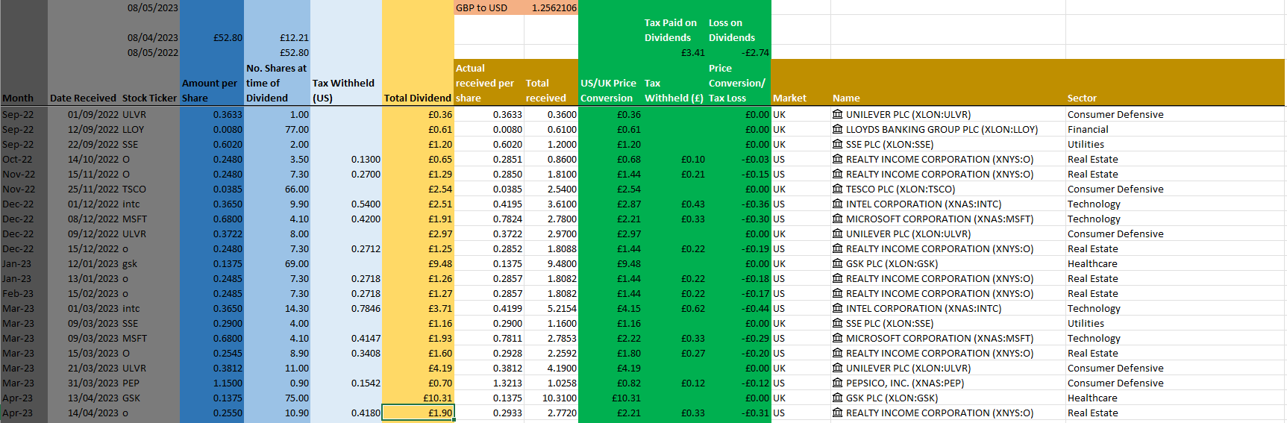Click the stock icon beside PEPSICO, INC.
The height and width of the screenshot is (423, 1287).
(838, 383)
